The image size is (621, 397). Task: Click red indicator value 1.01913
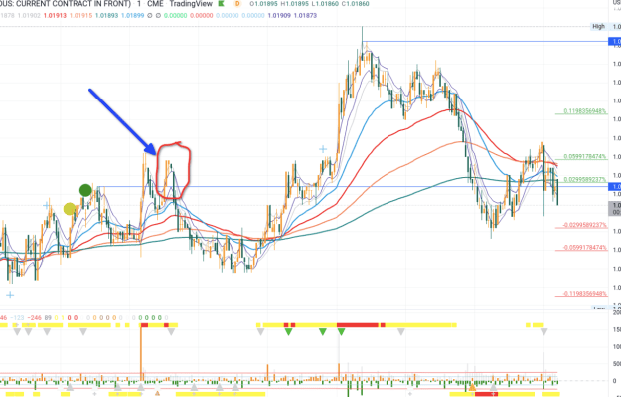click(x=55, y=16)
